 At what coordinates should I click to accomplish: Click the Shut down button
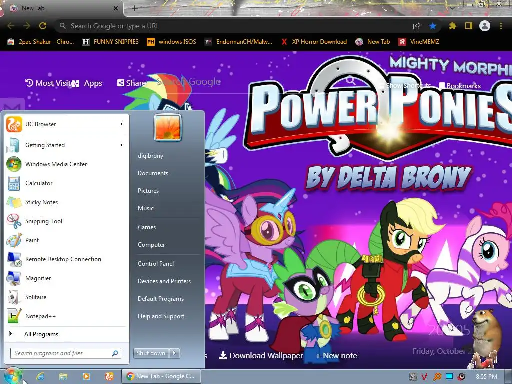coord(151,353)
